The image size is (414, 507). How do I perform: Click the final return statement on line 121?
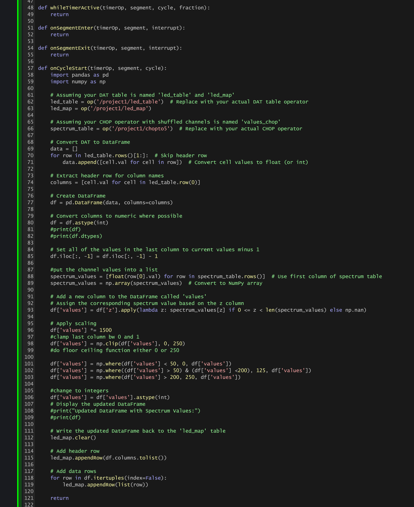pos(60,498)
